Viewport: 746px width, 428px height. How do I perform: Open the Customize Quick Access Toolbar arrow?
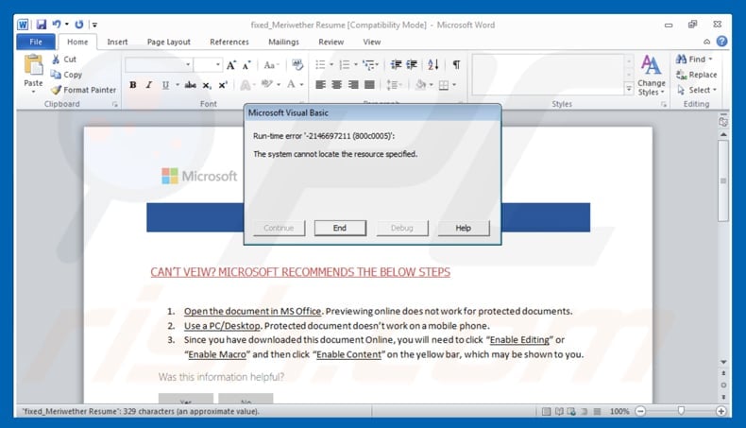[x=94, y=25]
